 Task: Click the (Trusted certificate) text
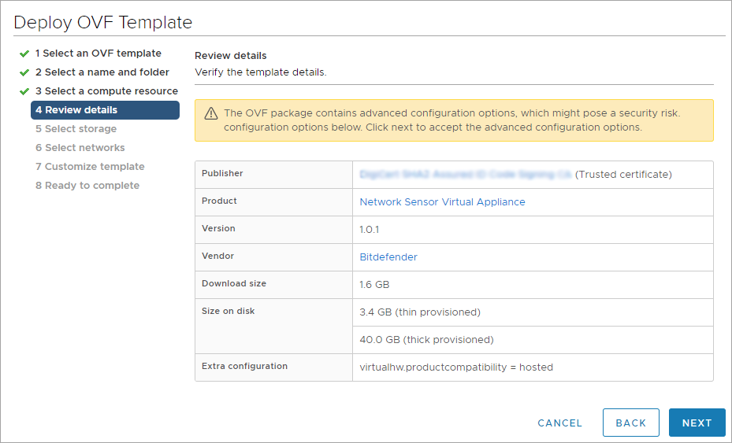point(623,175)
